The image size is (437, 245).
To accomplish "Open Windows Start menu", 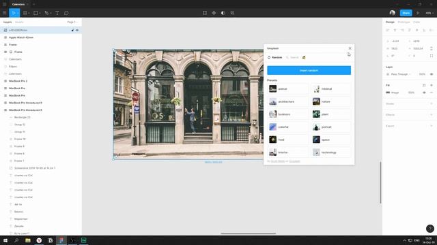I will tap(5, 240).
